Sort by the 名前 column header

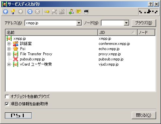(x=52, y=32)
